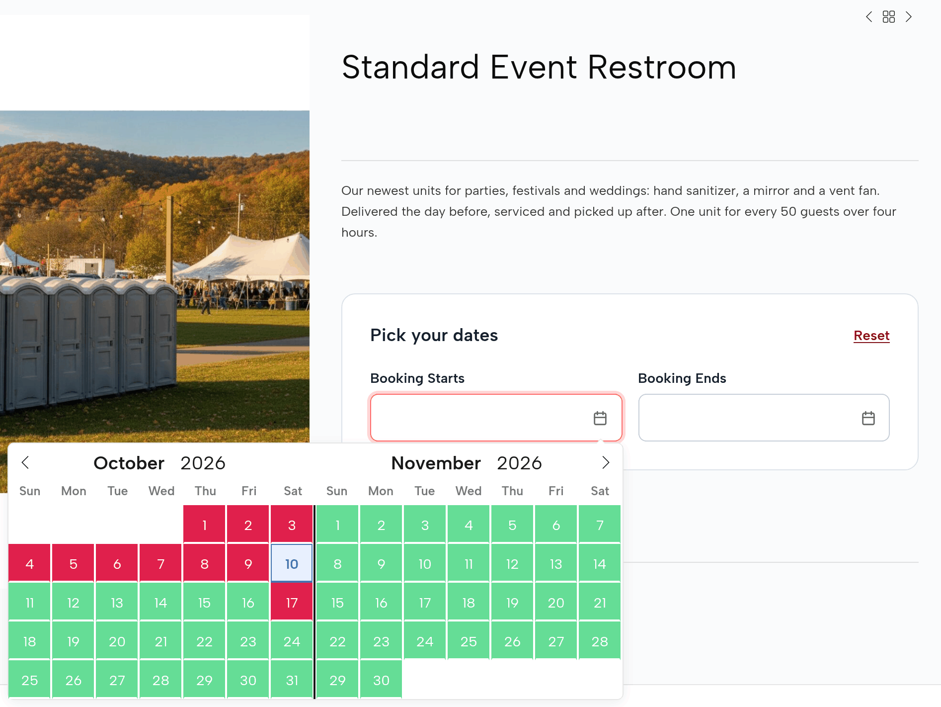This screenshot has width=941, height=707.
Task: Pick October 20 date cell
Action: pyautogui.click(x=117, y=641)
